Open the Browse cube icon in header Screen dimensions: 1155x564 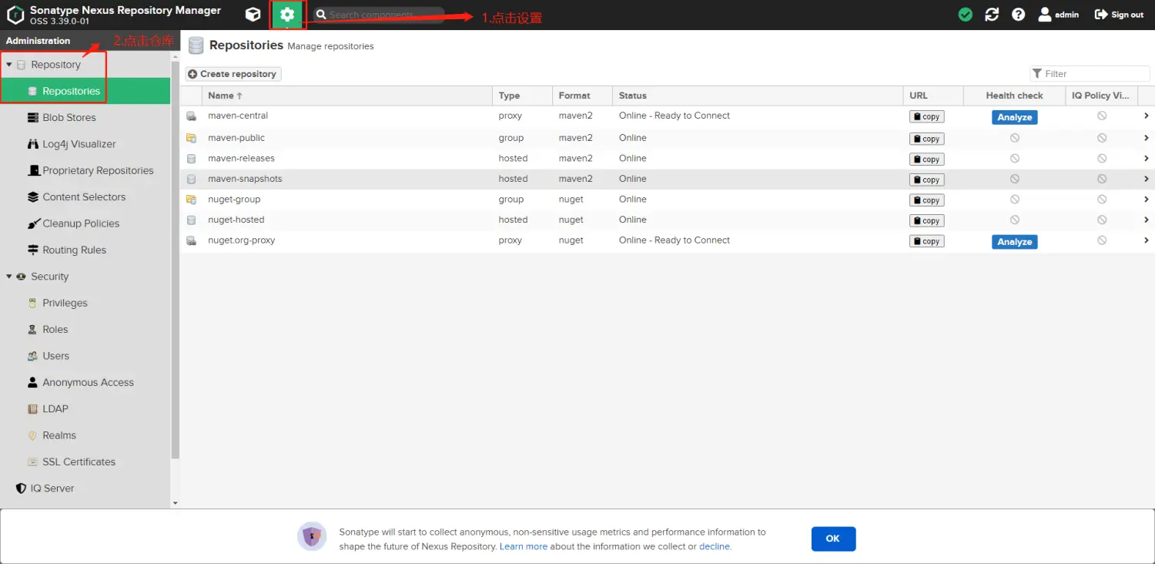click(x=253, y=15)
